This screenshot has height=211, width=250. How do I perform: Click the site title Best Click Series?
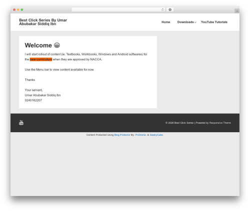[x=43, y=22]
